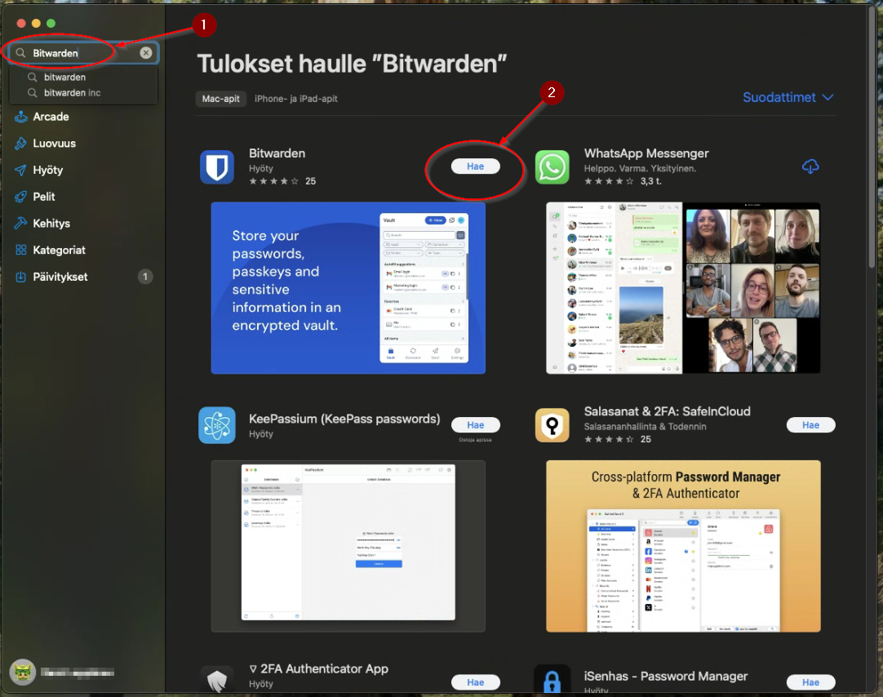Open the WhatsApp video call screenshot
The width and height of the screenshot is (883, 697).
click(683, 288)
